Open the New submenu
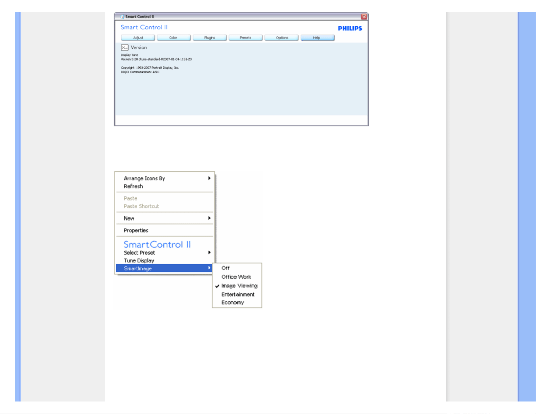Viewport: 536px width, 414px height. [x=165, y=218]
